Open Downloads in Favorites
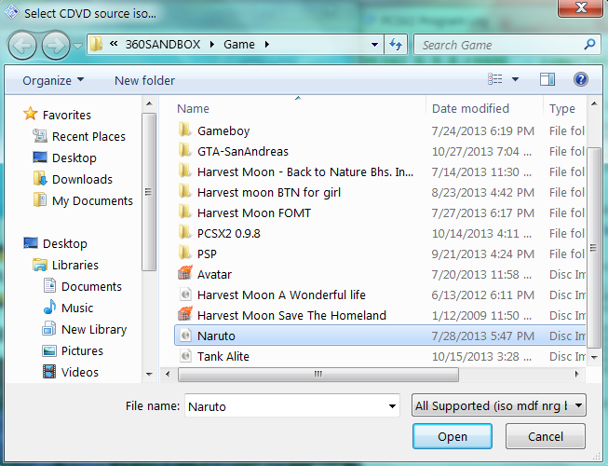This screenshot has height=466, width=608. tap(82, 179)
